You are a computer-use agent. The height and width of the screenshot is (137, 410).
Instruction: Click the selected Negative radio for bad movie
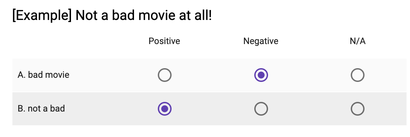tap(261, 75)
